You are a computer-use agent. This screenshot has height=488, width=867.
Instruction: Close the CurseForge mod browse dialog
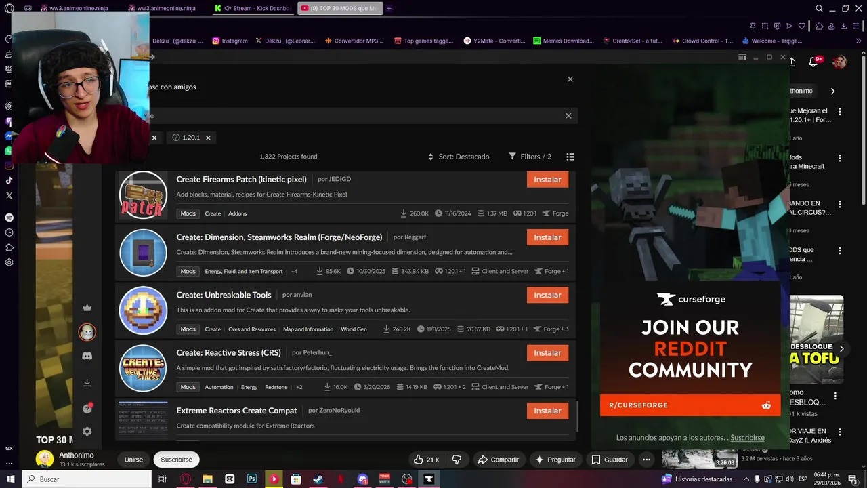[x=570, y=79]
